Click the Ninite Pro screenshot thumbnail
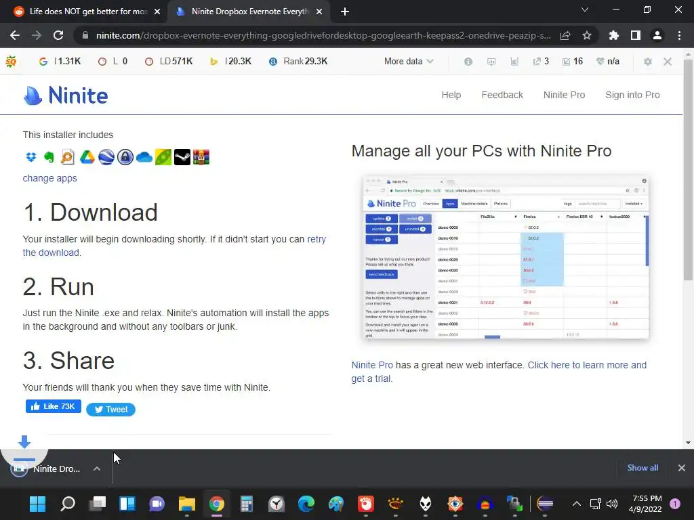 click(x=506, y=257)
